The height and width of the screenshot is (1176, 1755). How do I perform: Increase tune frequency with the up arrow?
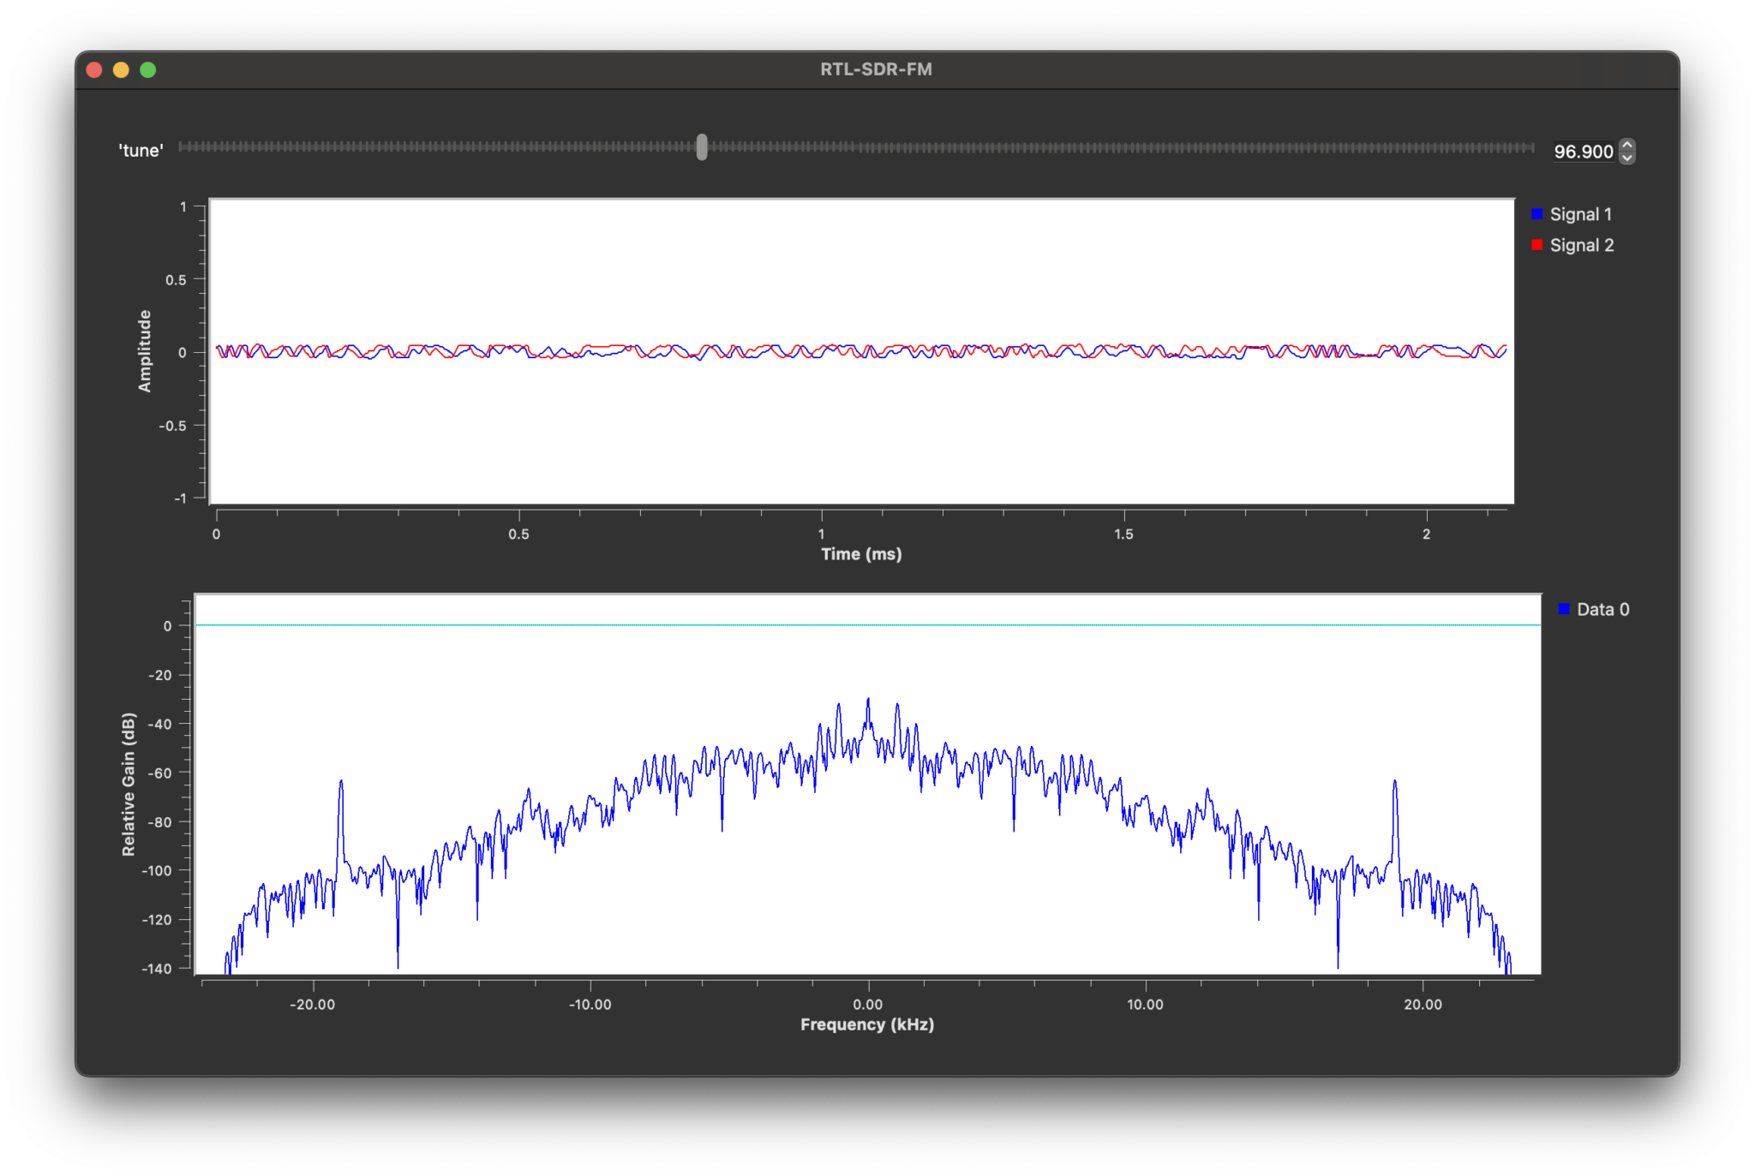pyautogui.click(x=1627, y=145)
